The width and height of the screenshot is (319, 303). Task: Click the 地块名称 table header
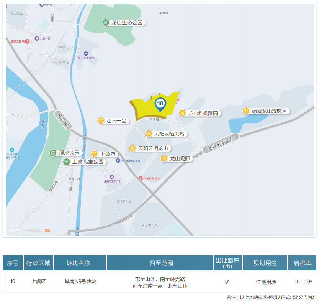(x=80, y=263)
